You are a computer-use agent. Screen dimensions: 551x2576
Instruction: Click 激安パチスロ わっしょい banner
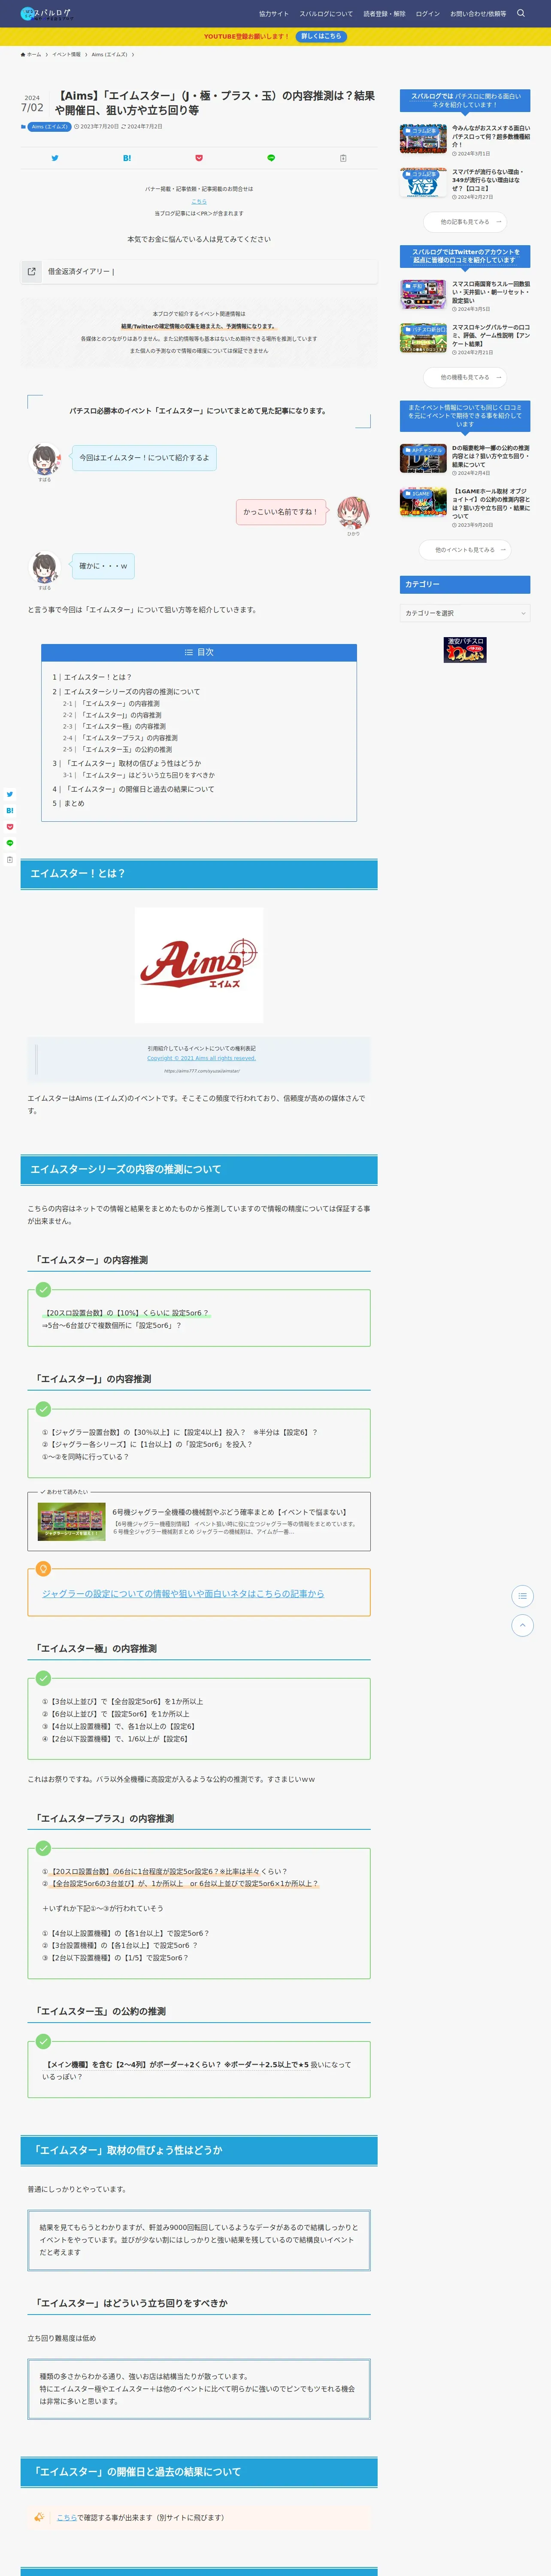pos(465,650)
